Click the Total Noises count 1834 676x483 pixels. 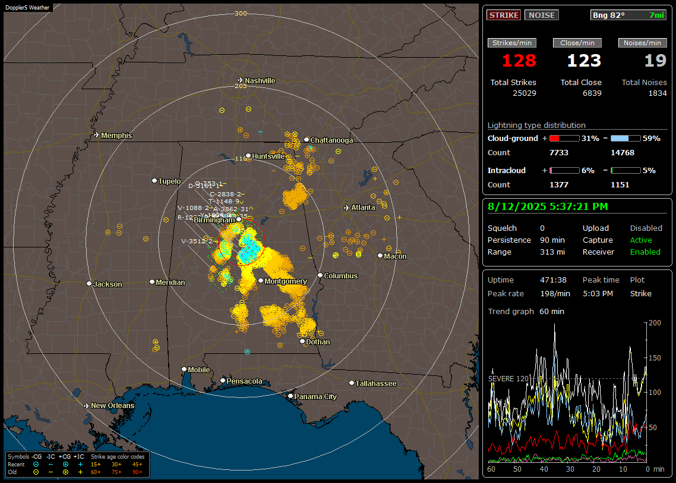click(x=658, y=93)
